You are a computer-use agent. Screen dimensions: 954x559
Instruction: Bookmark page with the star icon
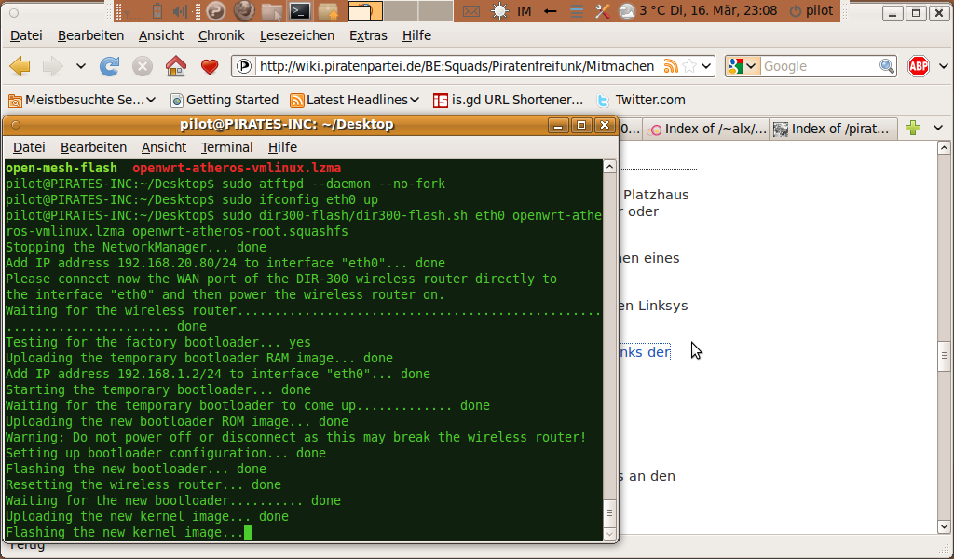pyautogui.click(x=689, y=66)
